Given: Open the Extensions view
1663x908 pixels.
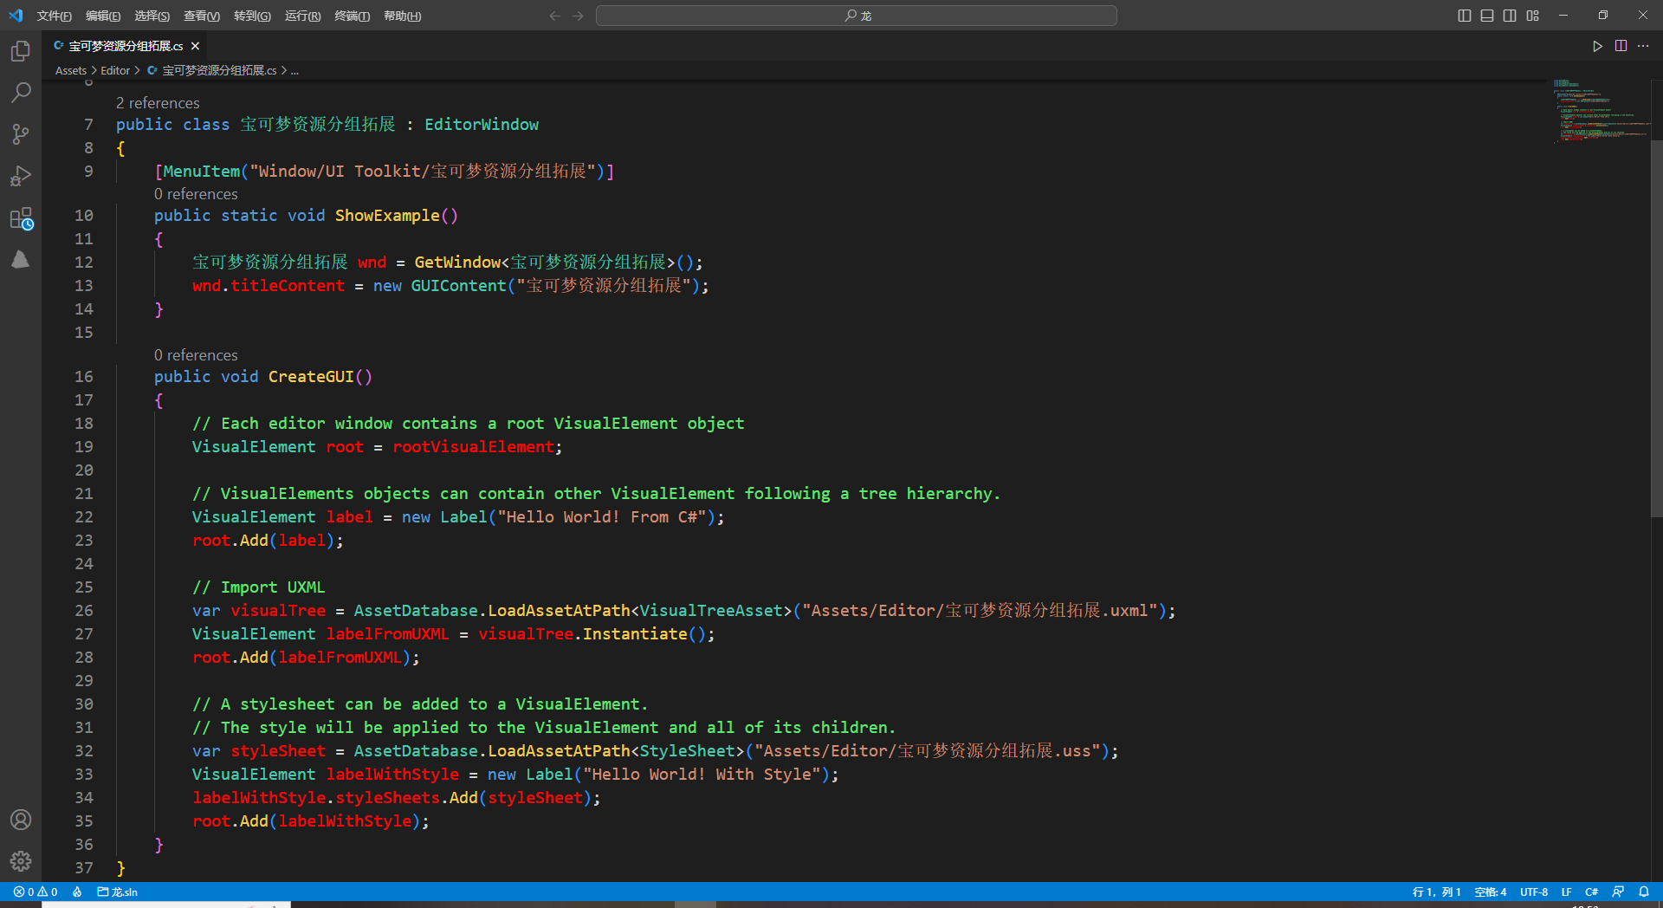Looking at the screenshot, I should pos(21,217).
